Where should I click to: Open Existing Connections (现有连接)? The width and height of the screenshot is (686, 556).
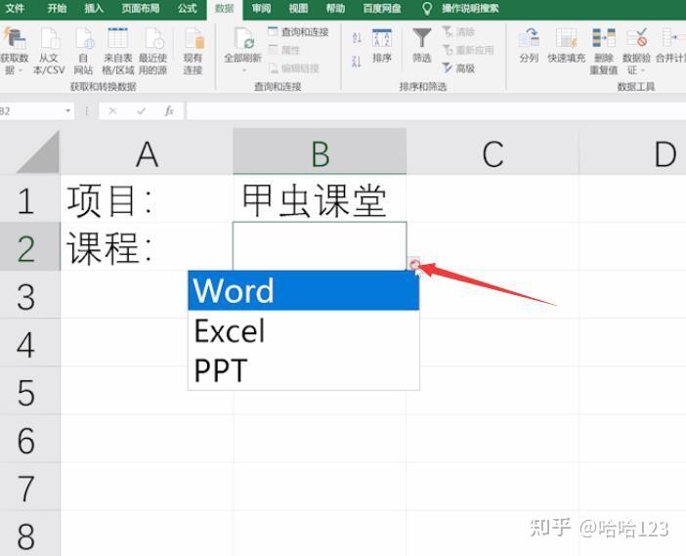193,51
